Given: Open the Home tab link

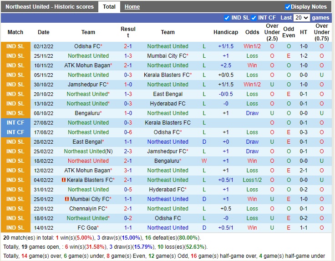Looking at the screenshot, I should tap(132, 7).
